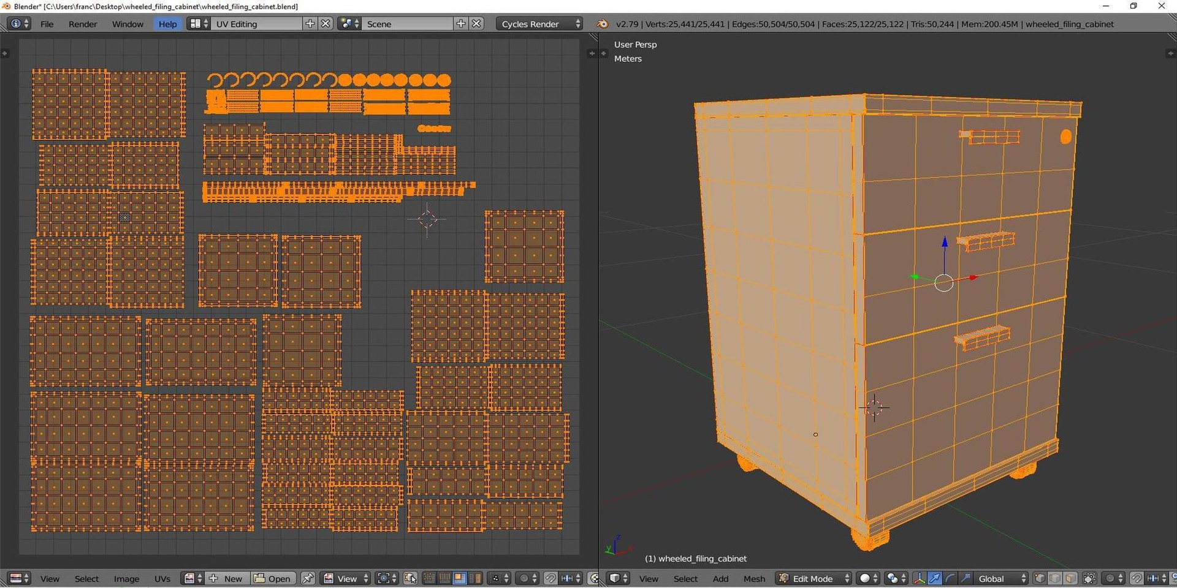Toggle 3D view snapping magnet

point(1137,578)
